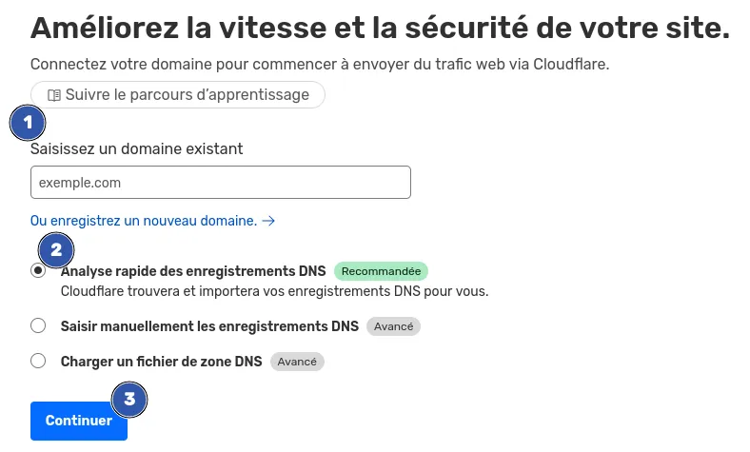Select the "Analyse rapide des enregistrements DNS" radio button
This screenshot has height=452, width=750.
pos(38,271)
